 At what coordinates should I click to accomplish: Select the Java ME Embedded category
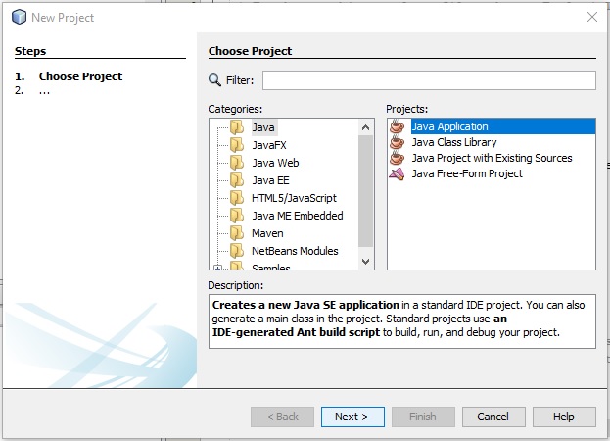[298, 216]
